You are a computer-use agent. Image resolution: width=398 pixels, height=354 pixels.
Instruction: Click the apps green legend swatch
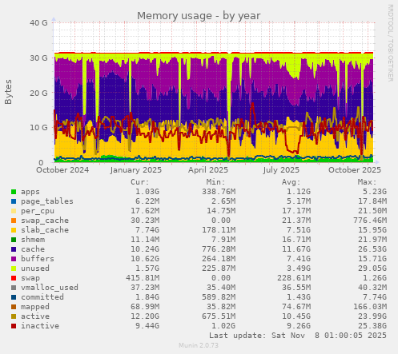14,192
